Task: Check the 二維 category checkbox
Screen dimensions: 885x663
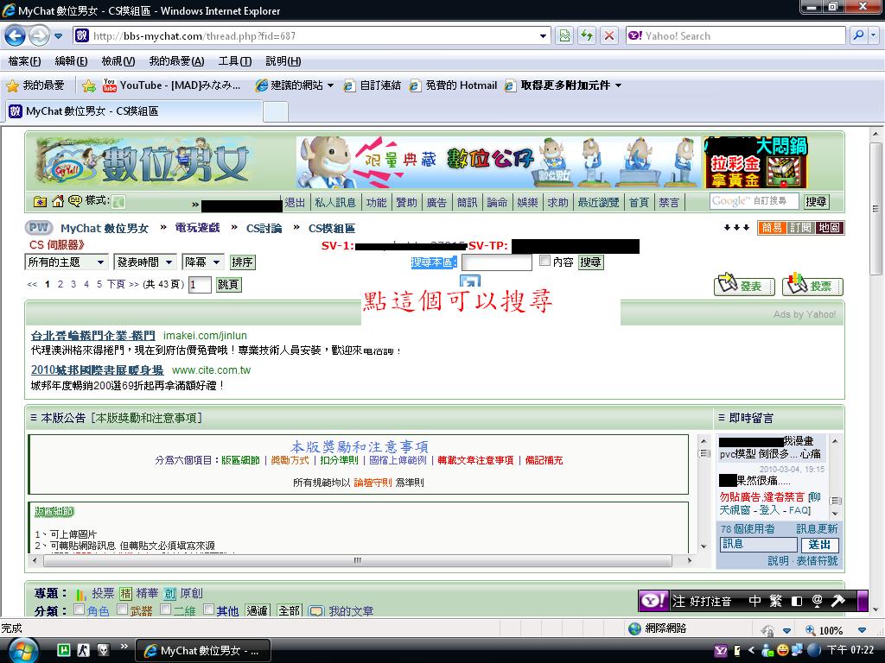Action: pyautogui.click(x=165, y=609)
